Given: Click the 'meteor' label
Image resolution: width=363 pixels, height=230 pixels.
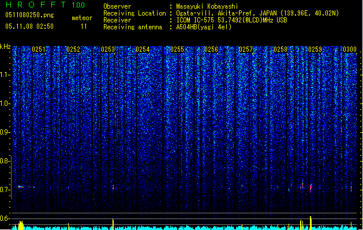Looking at the screenshot, I should coord(82,18).
